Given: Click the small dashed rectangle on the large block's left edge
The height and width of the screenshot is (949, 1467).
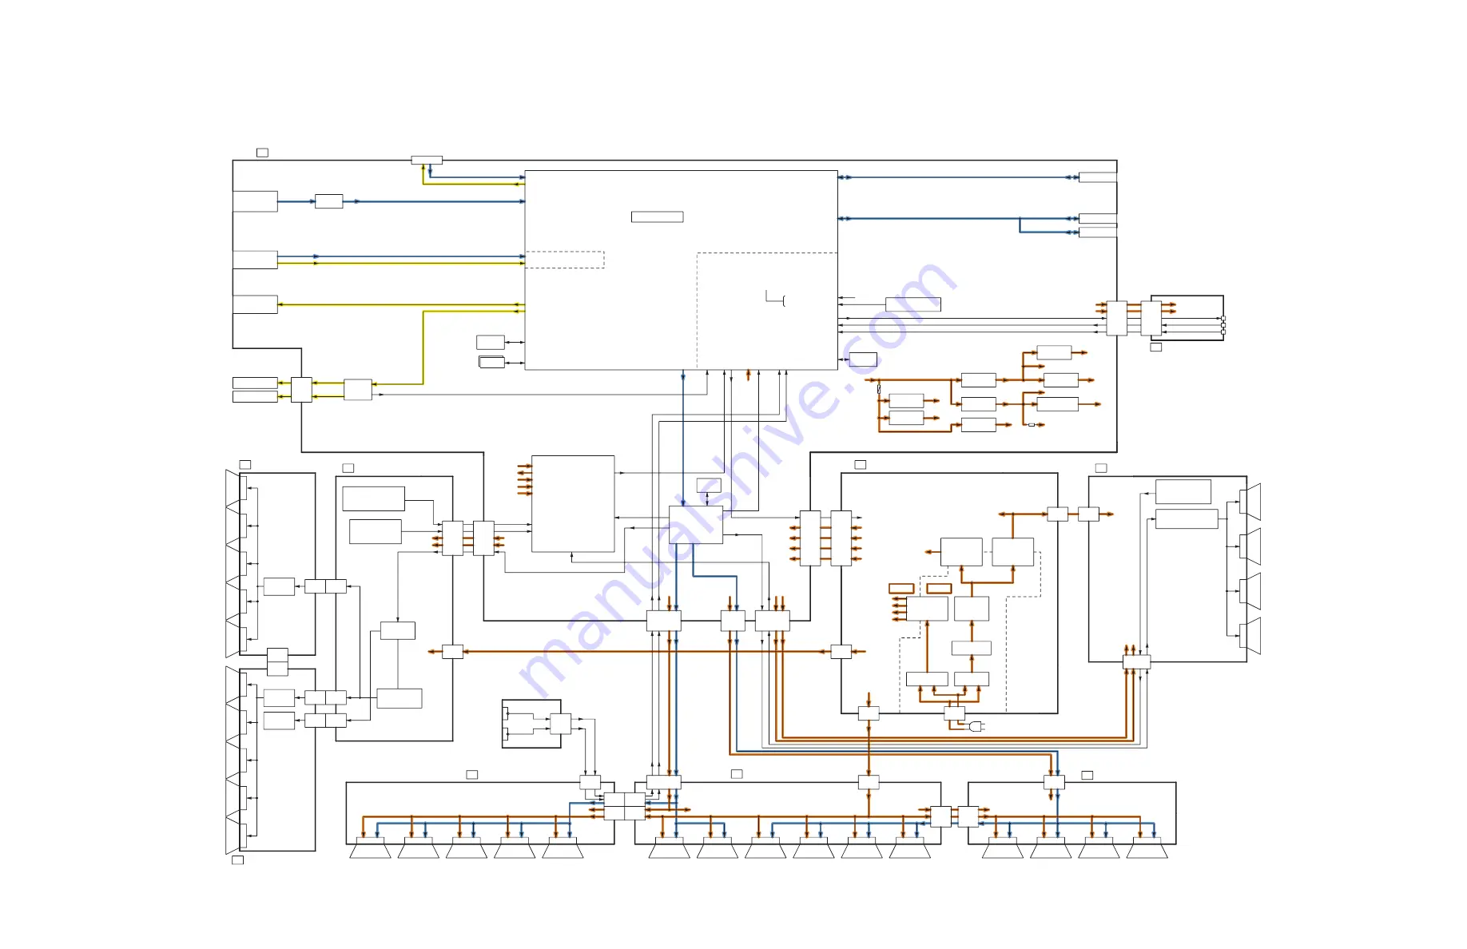Looking at the screenshot, I should click(564, 260).
